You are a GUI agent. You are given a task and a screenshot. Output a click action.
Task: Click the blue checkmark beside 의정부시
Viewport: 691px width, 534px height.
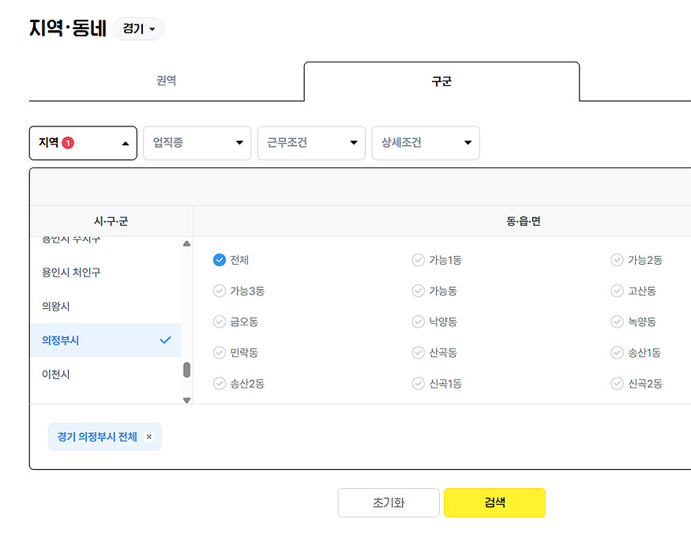point(165,340)
